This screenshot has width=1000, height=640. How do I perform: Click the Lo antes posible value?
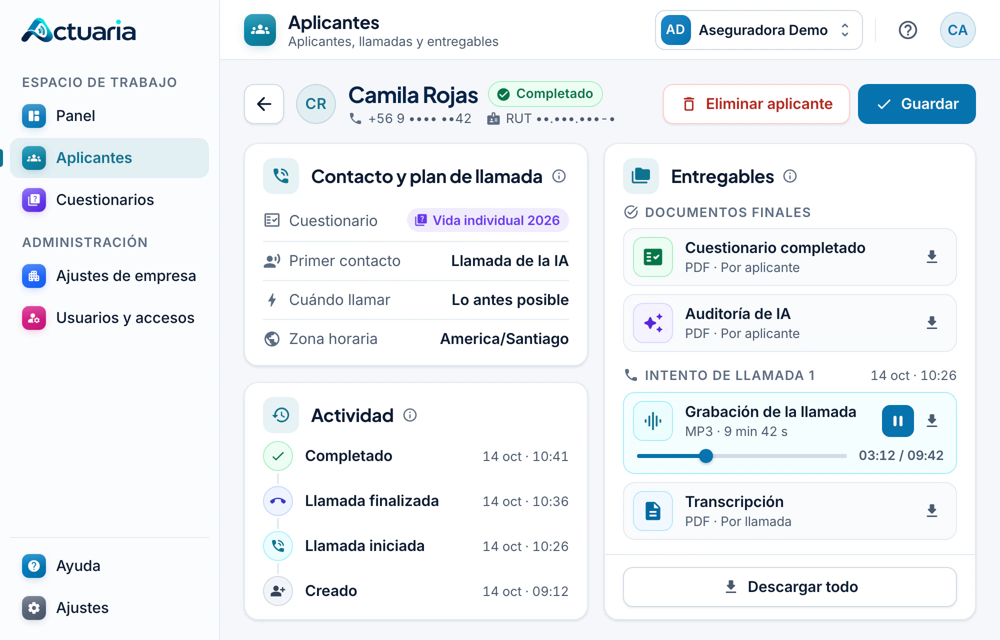coord(510,300)
